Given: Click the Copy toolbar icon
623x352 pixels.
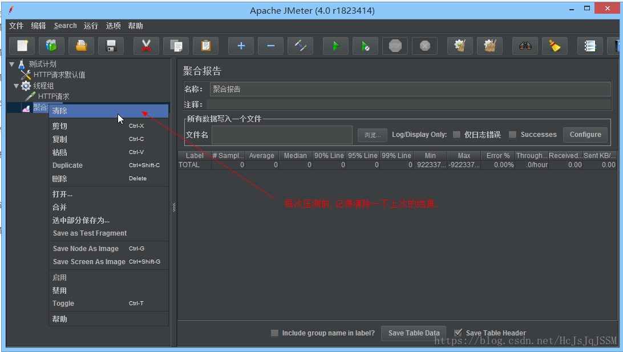Looking at the screenshot, I should click(176, 46).
